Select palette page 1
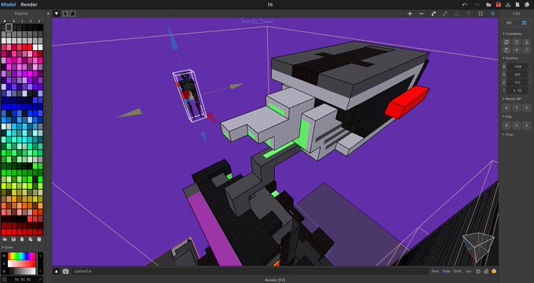 tap(22, 21)
